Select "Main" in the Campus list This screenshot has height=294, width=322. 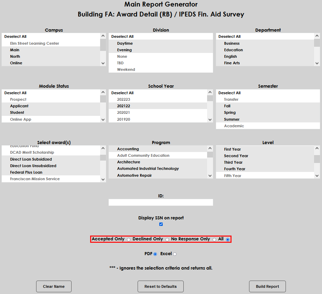tap(15, 50)
